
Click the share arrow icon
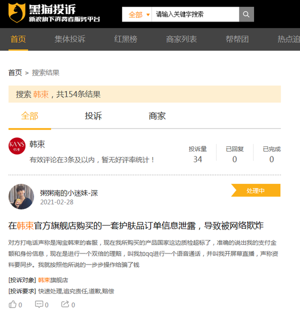coord(65,304)
